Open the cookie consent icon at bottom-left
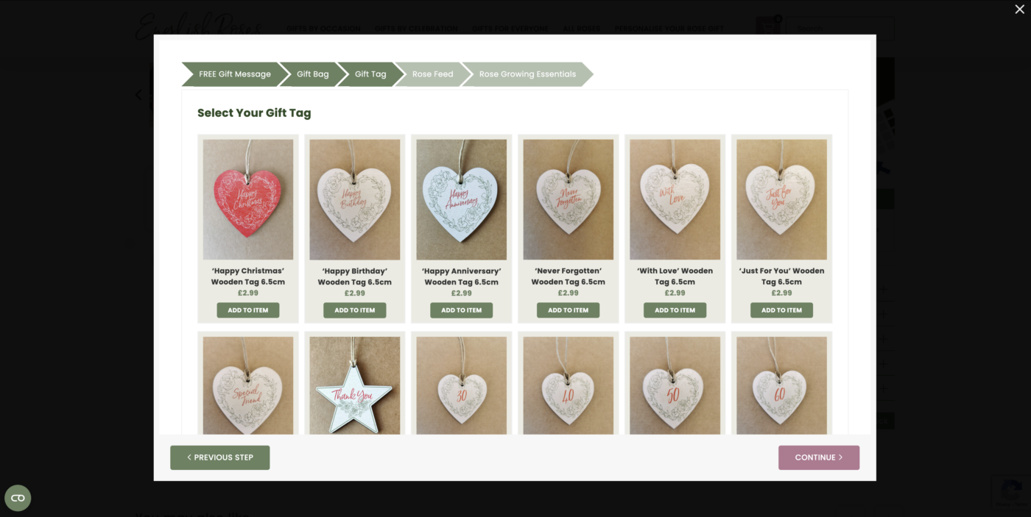This screenshot has width=1031, height=517. click(18, 498)
